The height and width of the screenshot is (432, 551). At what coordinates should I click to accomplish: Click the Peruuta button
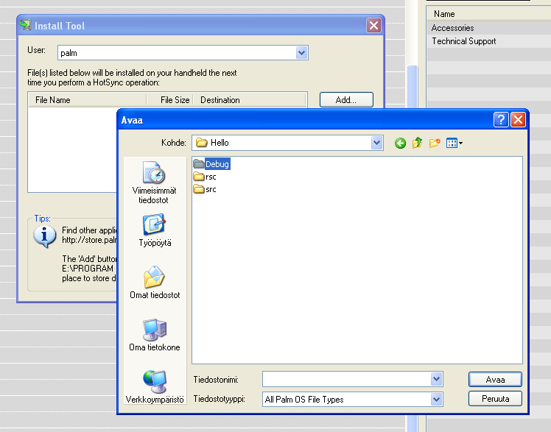tap(495, 399)
